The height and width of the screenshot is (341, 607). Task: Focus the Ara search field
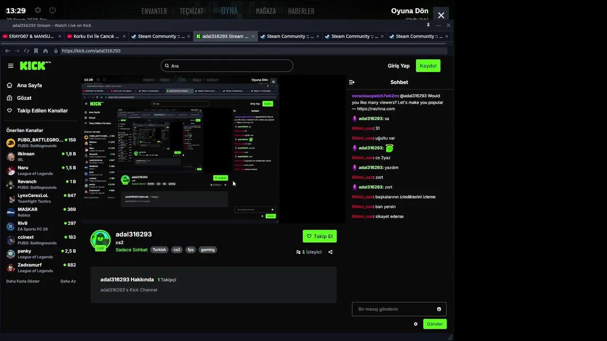click(227, 66)
